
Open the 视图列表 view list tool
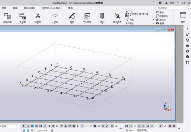click(x=7, y=17)
